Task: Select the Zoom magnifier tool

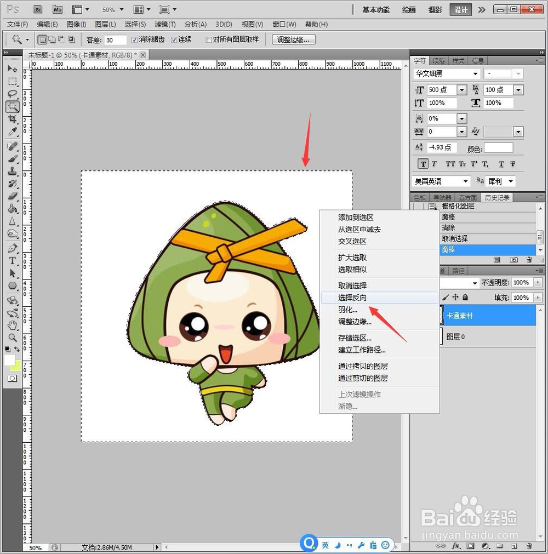Action: 13,338
